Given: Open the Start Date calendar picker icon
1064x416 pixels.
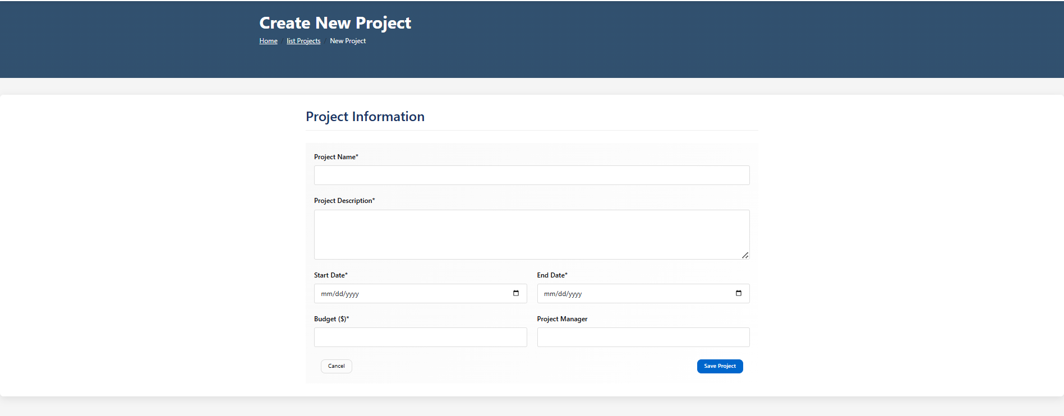Looking at the screenshot, I should [516, 293].
